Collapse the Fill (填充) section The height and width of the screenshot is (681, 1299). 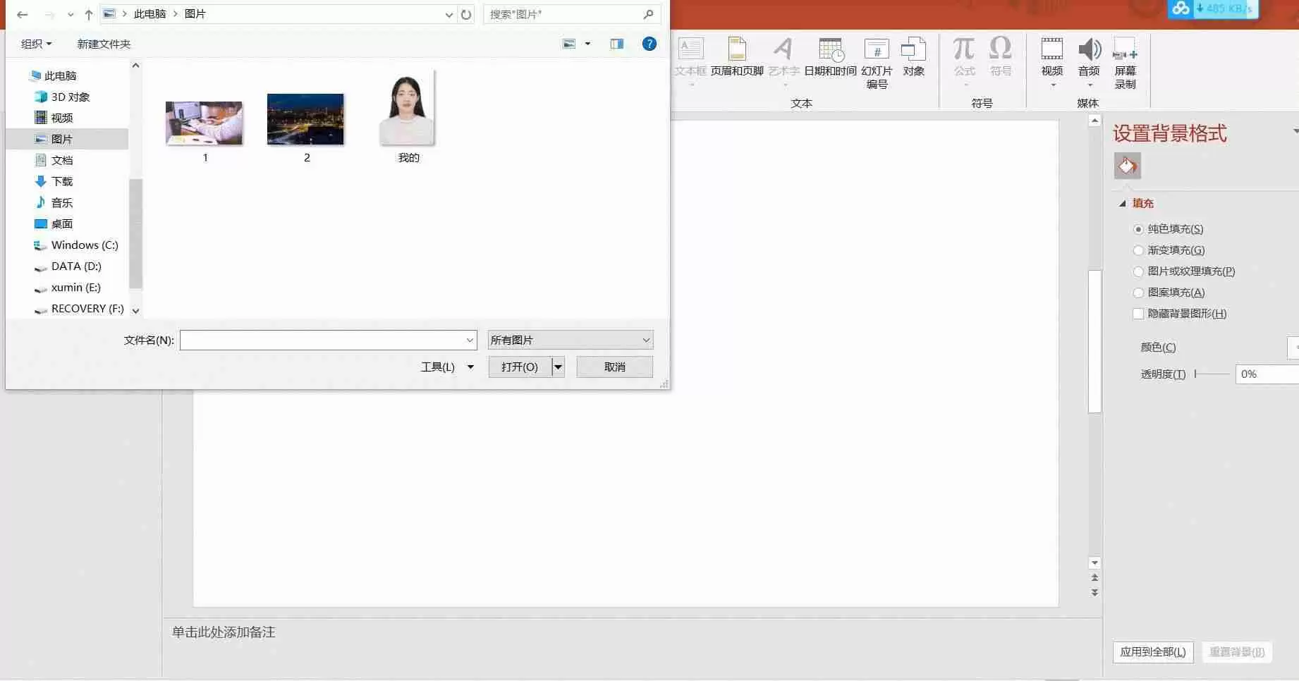tap(1123, 204)
